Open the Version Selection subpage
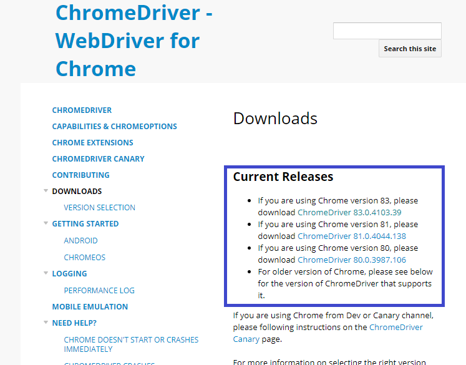This screenshot has height=365, width=466. pos(100,208)
